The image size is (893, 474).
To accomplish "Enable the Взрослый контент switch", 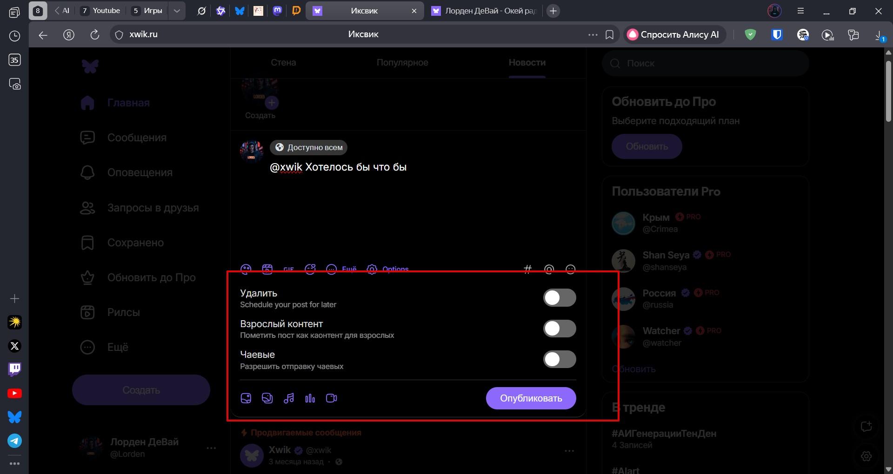I will [x=560, y=329].
